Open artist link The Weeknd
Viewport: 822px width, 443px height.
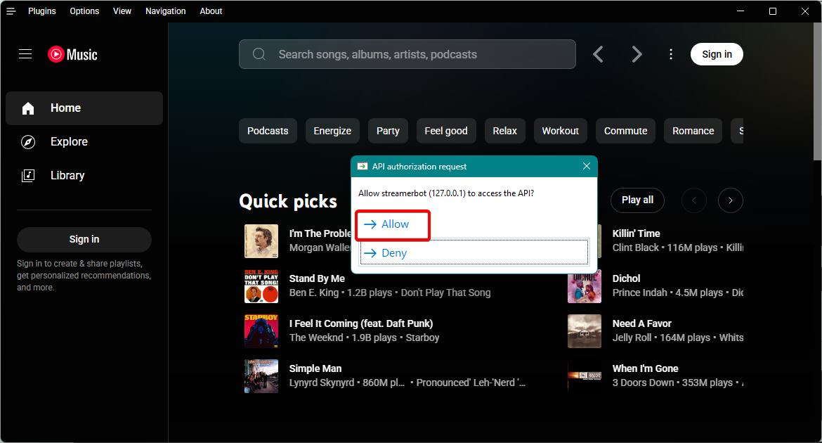point(316,338)
